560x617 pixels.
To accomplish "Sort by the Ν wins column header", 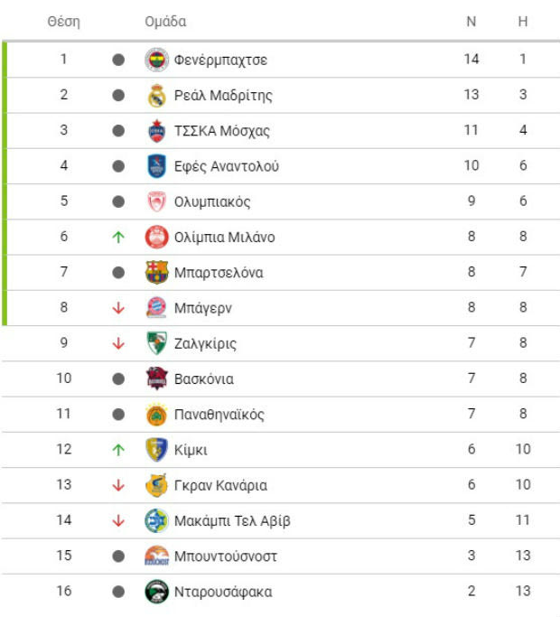I will pos(471,22).
